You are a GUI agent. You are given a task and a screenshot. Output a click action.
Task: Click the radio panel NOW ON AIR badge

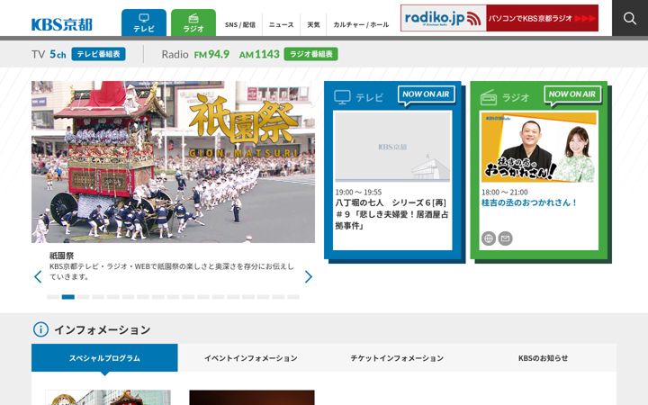coord(572,94)
